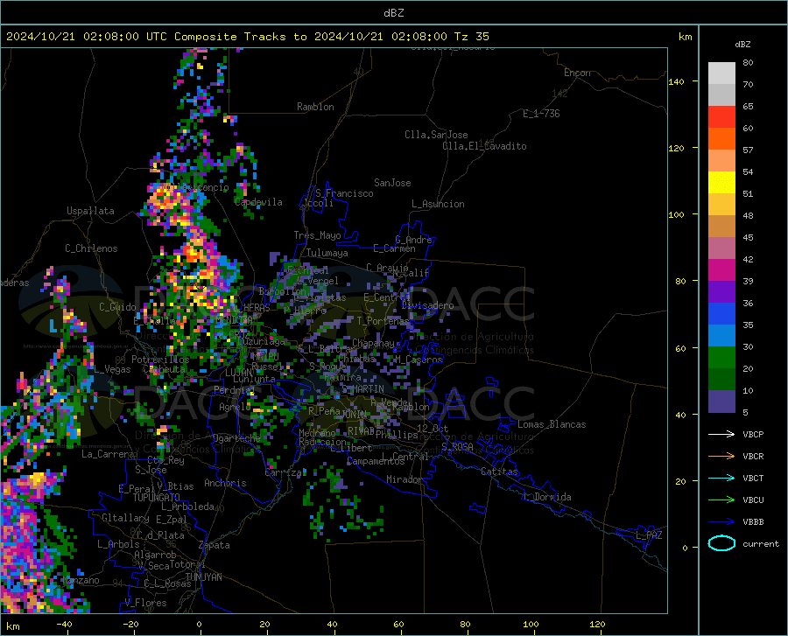Click the Divisadero place label
The image size is (788, 636).
tap(427, 305)
